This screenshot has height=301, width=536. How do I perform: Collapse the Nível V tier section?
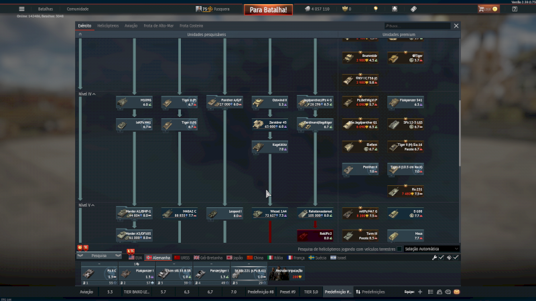(86, 205)
